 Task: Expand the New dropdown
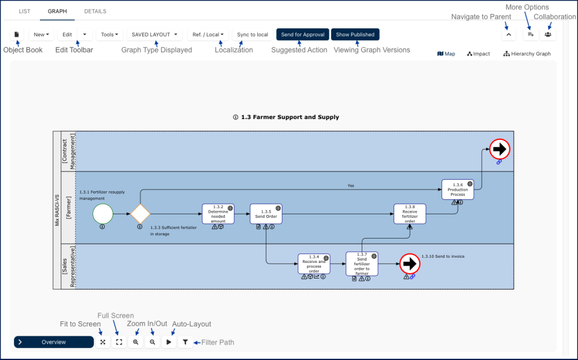coord(41,34)
